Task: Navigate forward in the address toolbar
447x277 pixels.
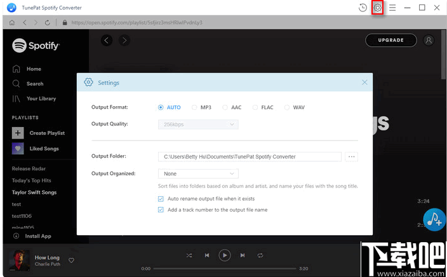Action: point(36,22)
